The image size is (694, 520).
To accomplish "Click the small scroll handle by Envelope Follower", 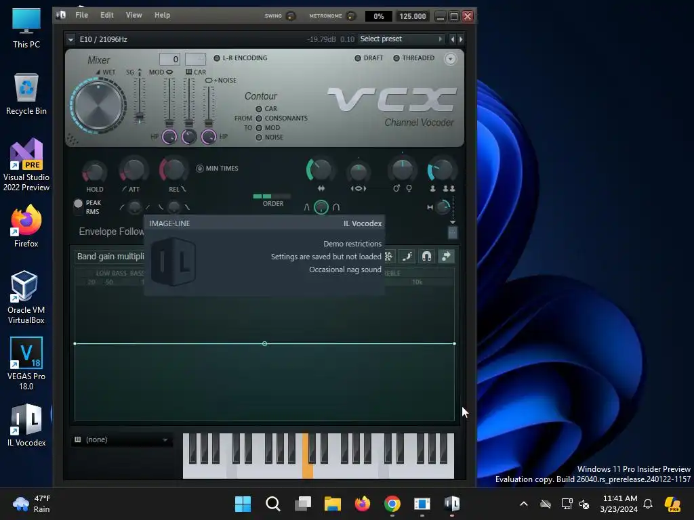I will point(452,233).
